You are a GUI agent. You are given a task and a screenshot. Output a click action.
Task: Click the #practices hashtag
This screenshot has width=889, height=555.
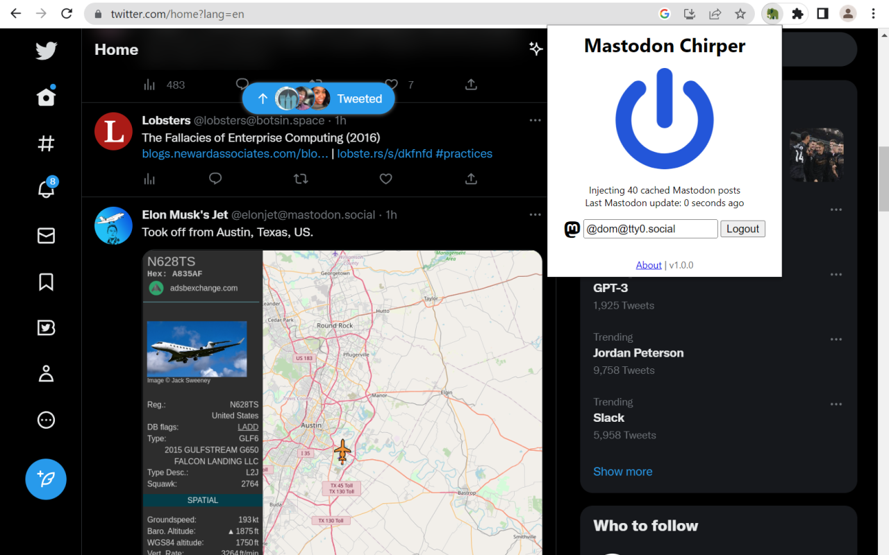pyautogui.click(x=464, y=154)
